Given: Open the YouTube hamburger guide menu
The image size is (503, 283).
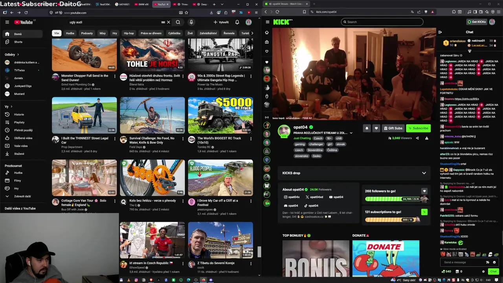Looking at the screenshot, I should coord(7,22).
